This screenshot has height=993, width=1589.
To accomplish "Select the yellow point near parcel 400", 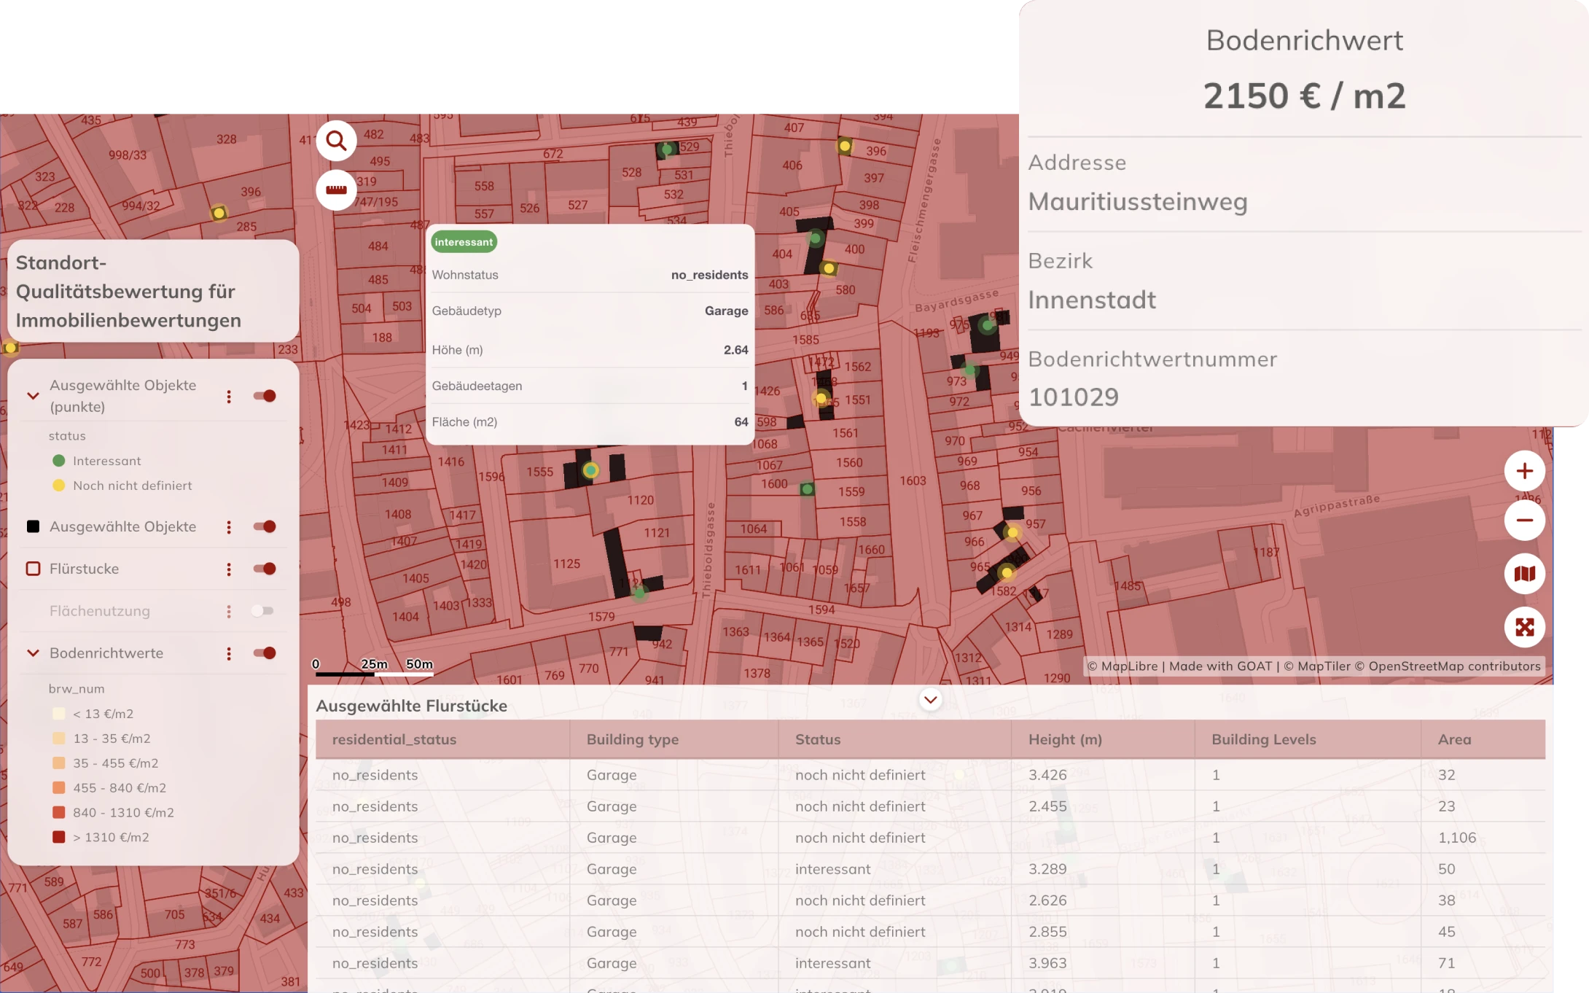I will 829,268.
